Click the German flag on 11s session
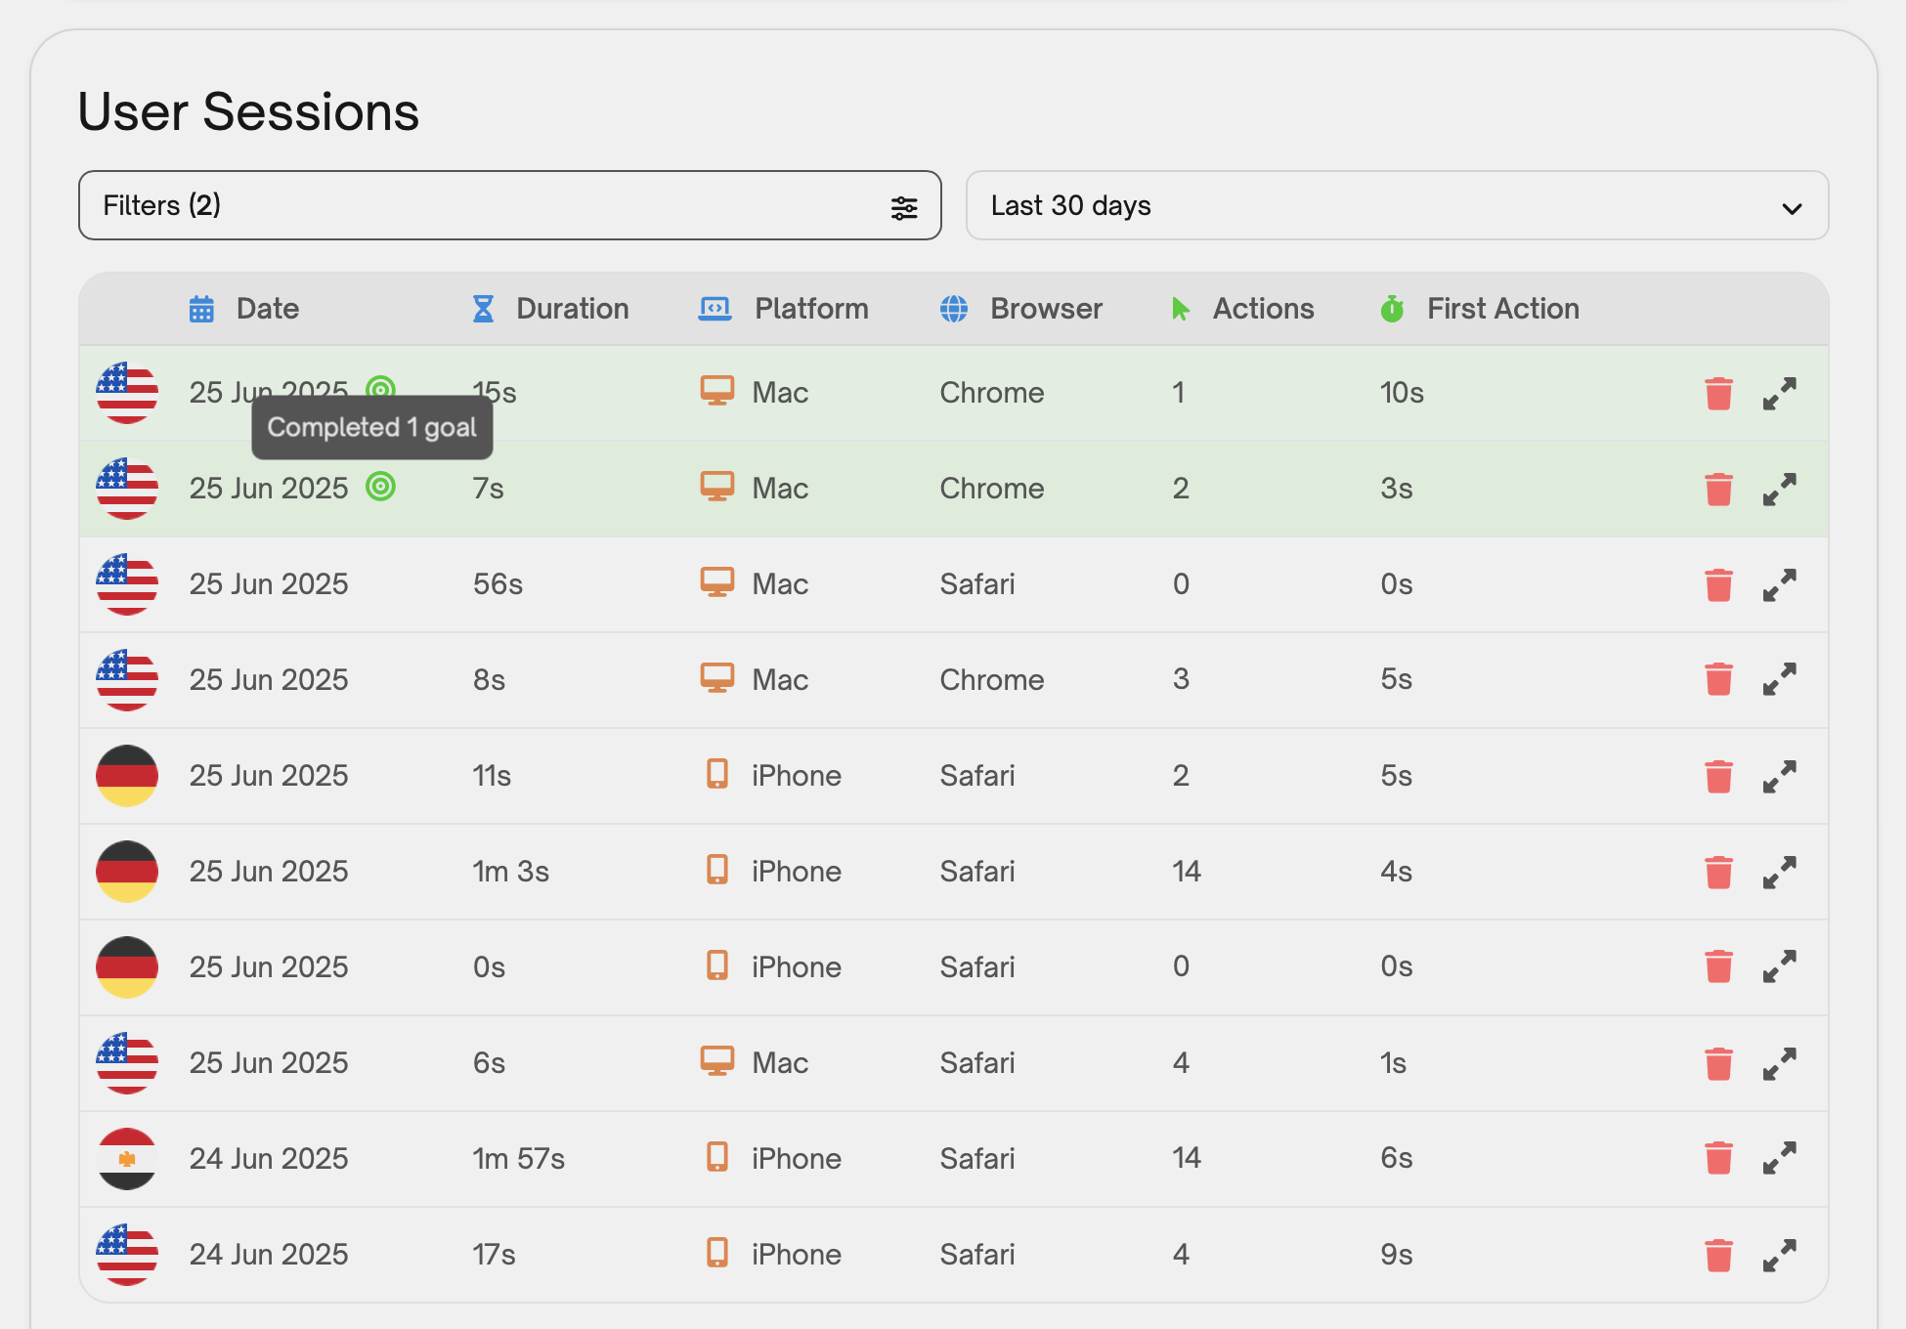The height and width of the screenshot is (1329, 1906). pos(127,776)
